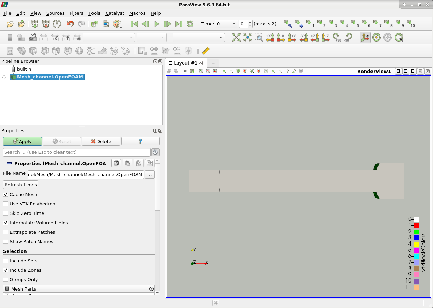The width and height of the screenshot is (433, 308).
Task: Click the Calculator filter icon
Action: 10,51
